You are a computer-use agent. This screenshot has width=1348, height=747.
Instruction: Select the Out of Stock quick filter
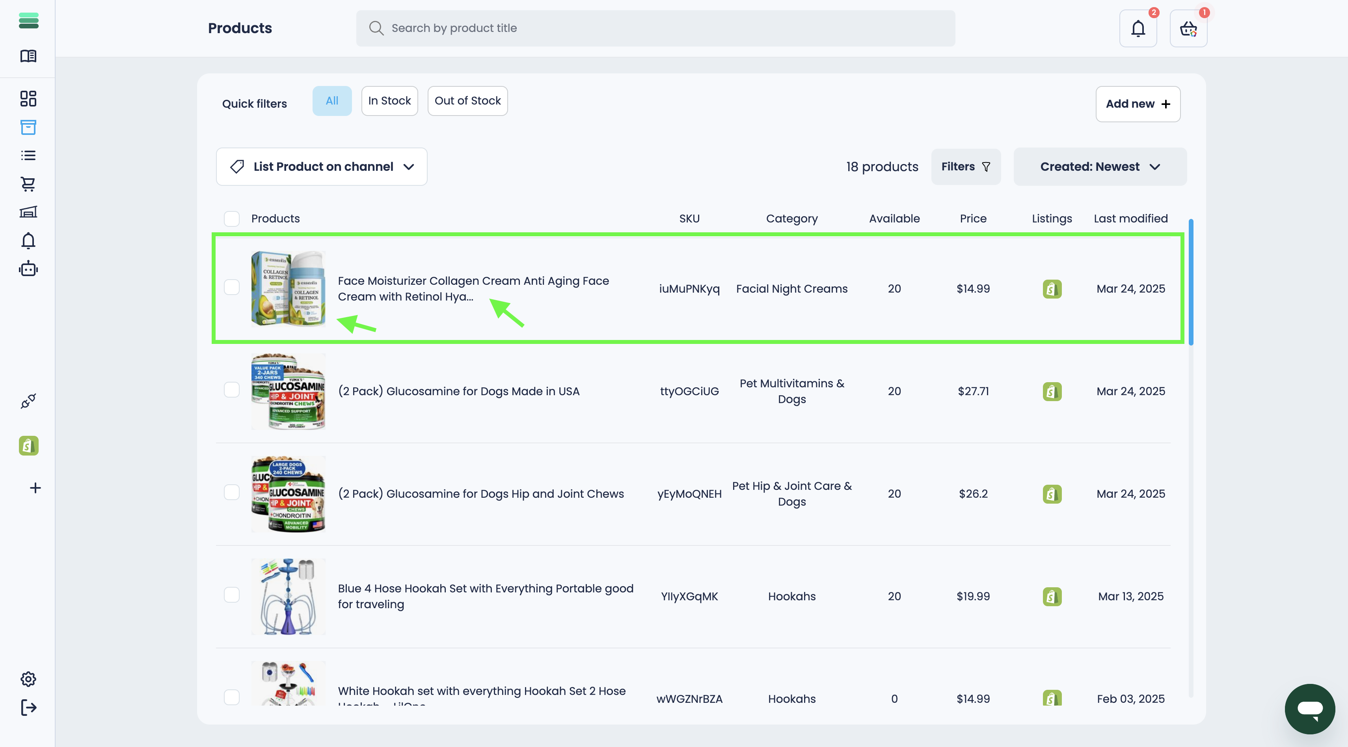tap(467, 101)
